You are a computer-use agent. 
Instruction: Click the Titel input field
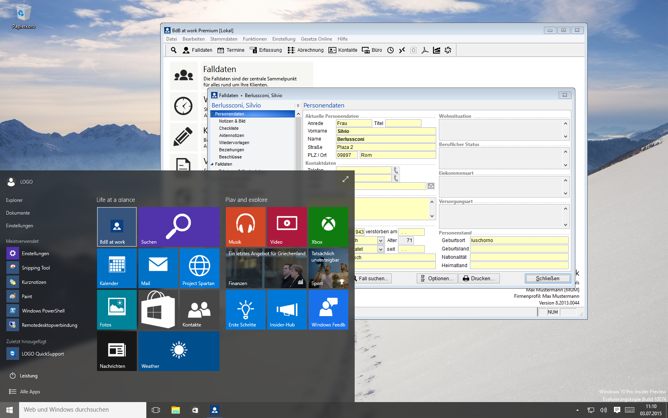pyautogui.click(x=403, y=123)
